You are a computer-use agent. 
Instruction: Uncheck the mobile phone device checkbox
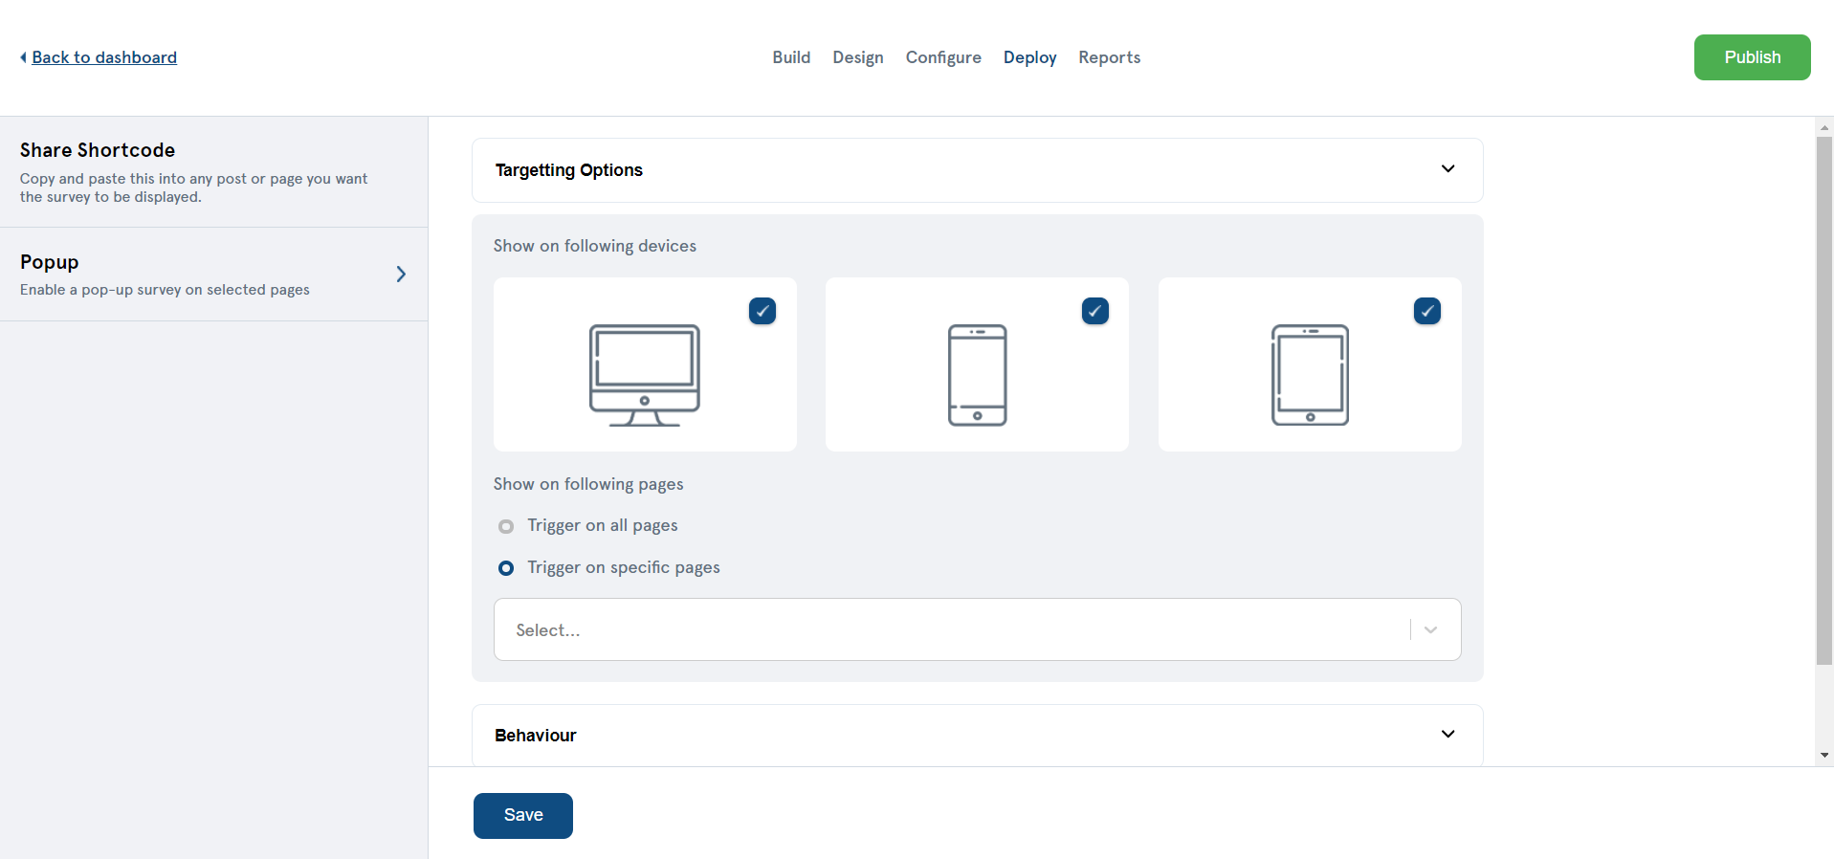tap(1094, 311)
